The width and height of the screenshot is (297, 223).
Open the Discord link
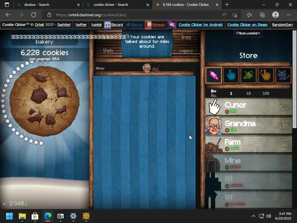(117, 25)
